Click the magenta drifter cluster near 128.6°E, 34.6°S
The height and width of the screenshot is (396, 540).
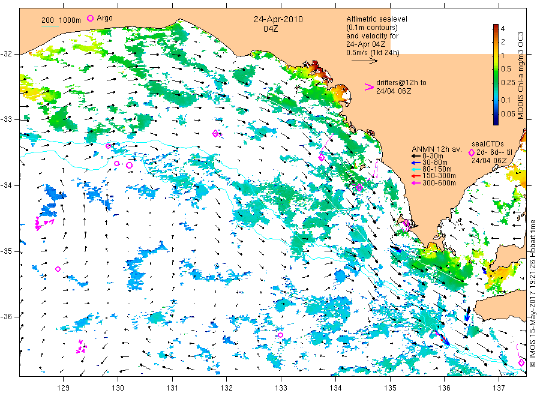pyautogui.click(x=44, y=223)
